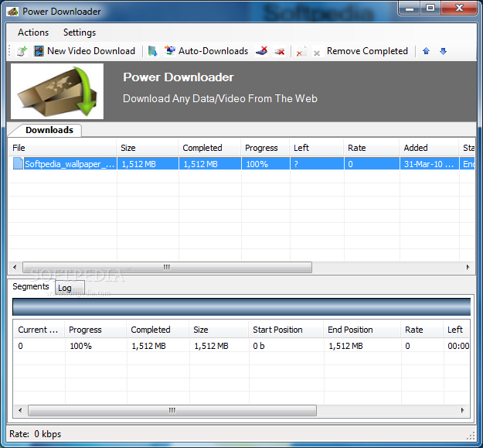Click the left arrow of downloads horizontal scrollbar
The height and width of the screenshot is (448, 483).
(x=15, y=267)
